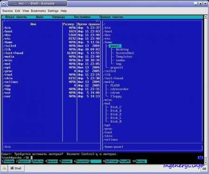Click function key 5 Копия
Image resolution: width=209 pixels, height=174 pixels.
click(x=66, y=162)
